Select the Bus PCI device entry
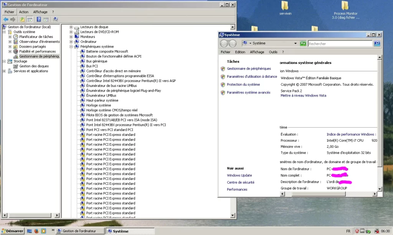Viewport: 393px width, 235px height. point(92,66)
